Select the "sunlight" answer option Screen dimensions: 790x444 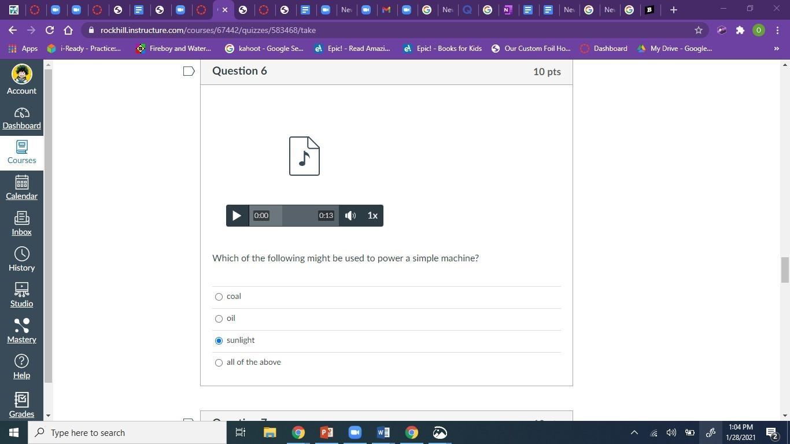coord(219,341)
